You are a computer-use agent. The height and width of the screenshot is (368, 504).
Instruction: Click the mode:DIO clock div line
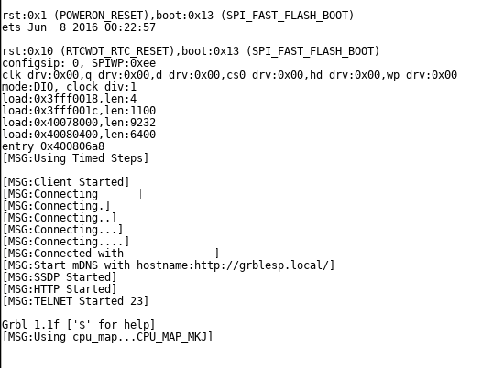click(x=69, y=87)
